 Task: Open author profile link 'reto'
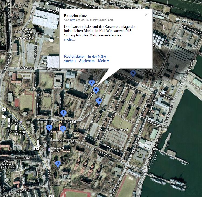(x=73, y=20)
